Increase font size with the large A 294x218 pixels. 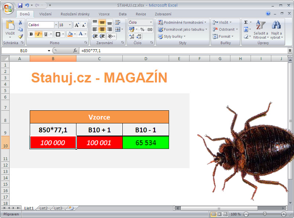pos(76,25)
